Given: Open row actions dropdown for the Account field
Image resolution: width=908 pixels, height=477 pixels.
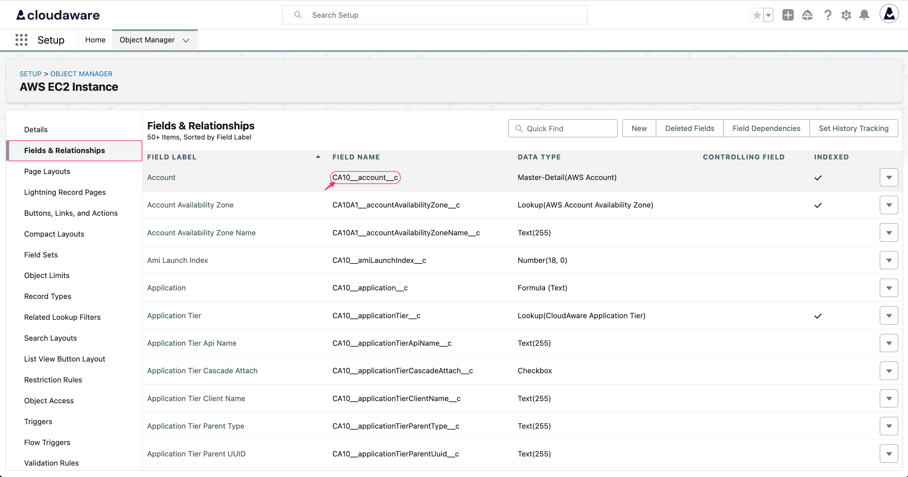Looking at the screenshot, I should [889, 177].
